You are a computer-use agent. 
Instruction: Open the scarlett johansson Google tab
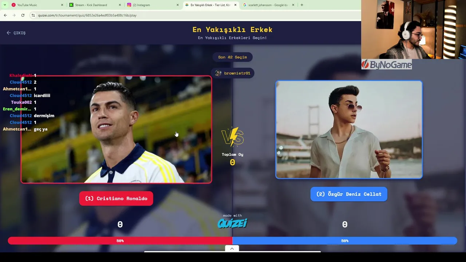pyautogui.click(x=268, y=5)
